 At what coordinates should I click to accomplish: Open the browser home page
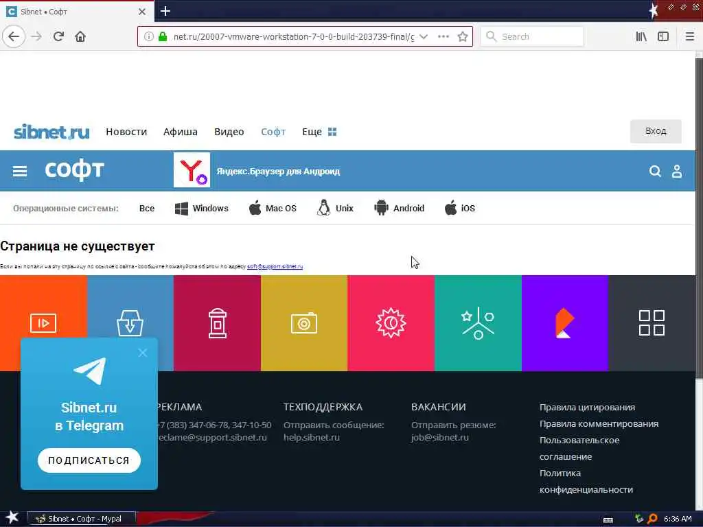pos(80,36)
